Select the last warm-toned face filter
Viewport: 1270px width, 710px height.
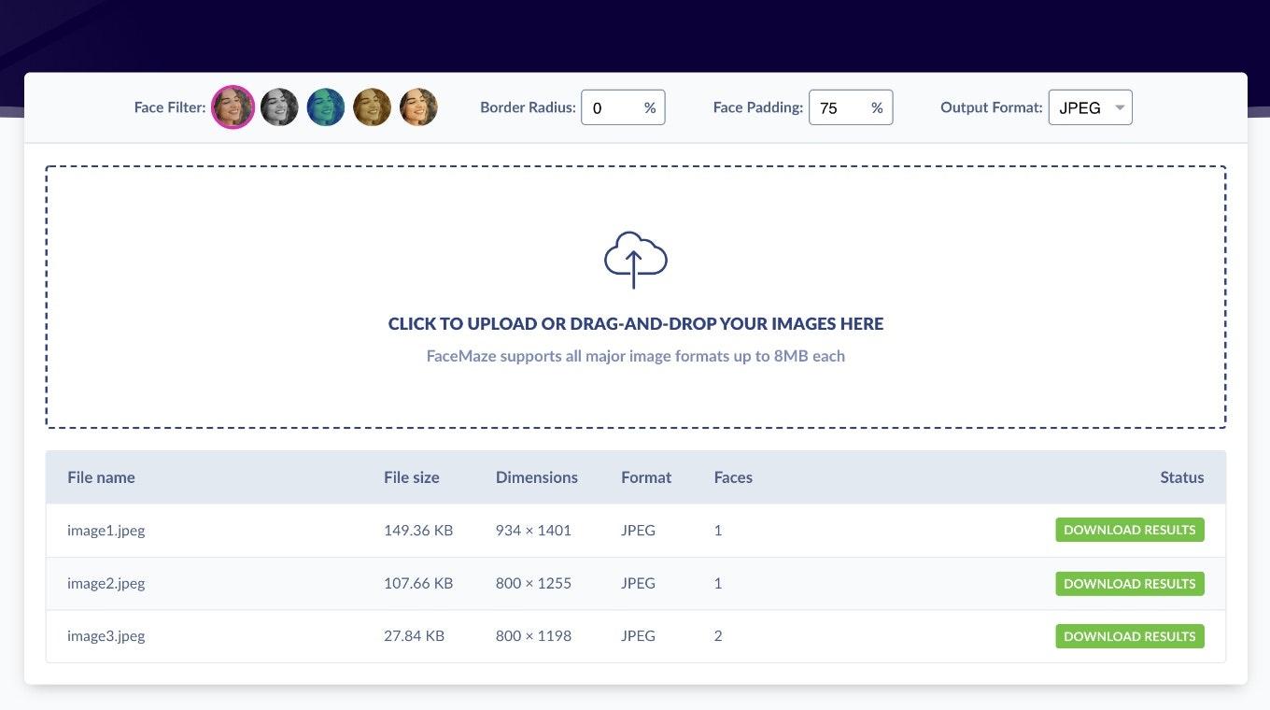[x=418, y=107]
